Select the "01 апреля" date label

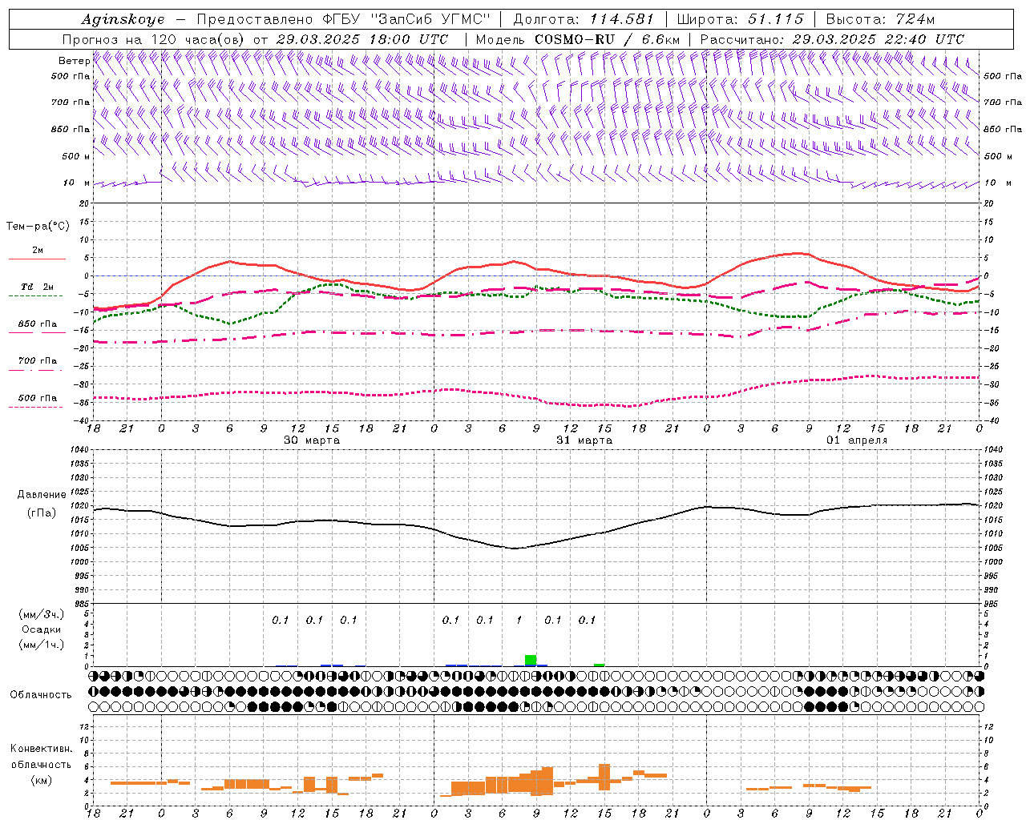click(857, 440)
